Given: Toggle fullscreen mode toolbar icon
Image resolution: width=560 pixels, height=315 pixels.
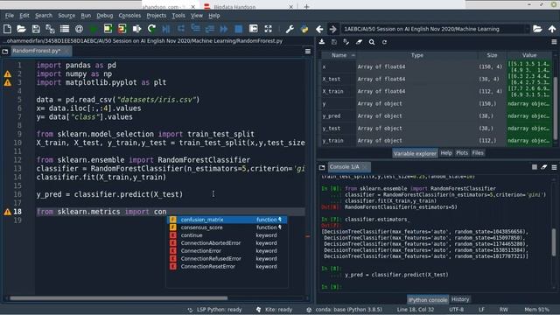Looking at the screenshot, I should pos(269,29).
